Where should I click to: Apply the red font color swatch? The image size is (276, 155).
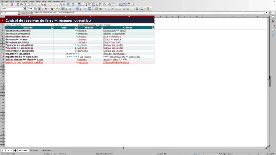(x=52, y=9)
